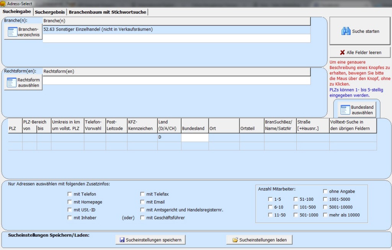Click the Ortsteil column header
This screenshot has height=250, width=392.
click(252, 125)
